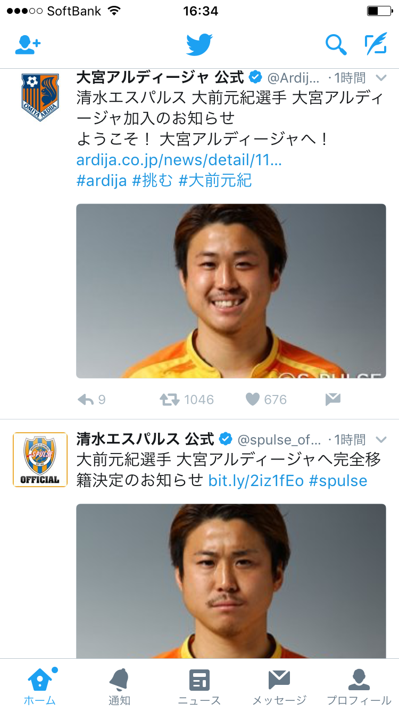Open the bit.ly/2iz1fEo link
The height and width of the screenshot is (711, 399).
point(256,481)
